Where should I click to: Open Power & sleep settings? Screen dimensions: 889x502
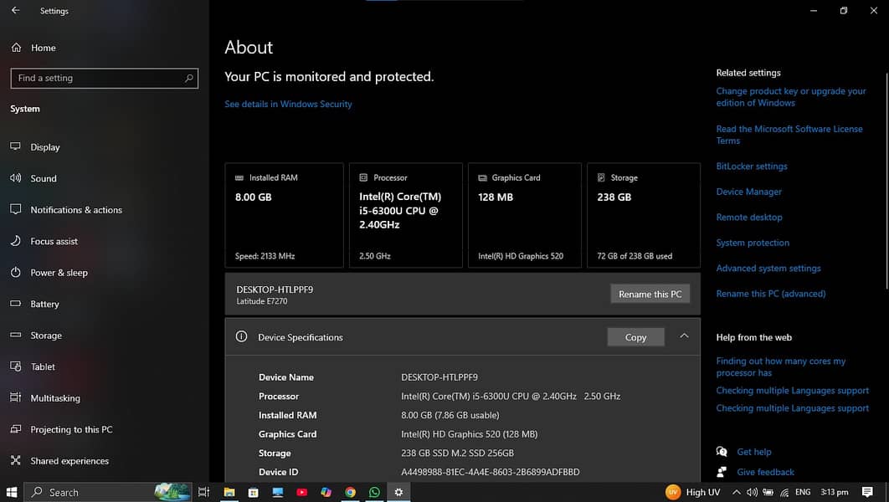tap(59, 273)
